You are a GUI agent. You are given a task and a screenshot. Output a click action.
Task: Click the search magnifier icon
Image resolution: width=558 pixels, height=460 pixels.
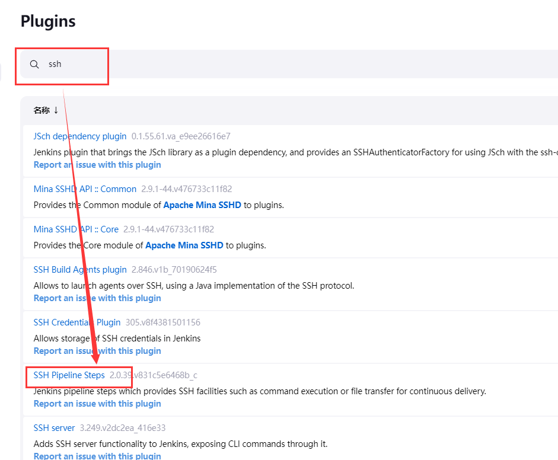click(34, 64)
